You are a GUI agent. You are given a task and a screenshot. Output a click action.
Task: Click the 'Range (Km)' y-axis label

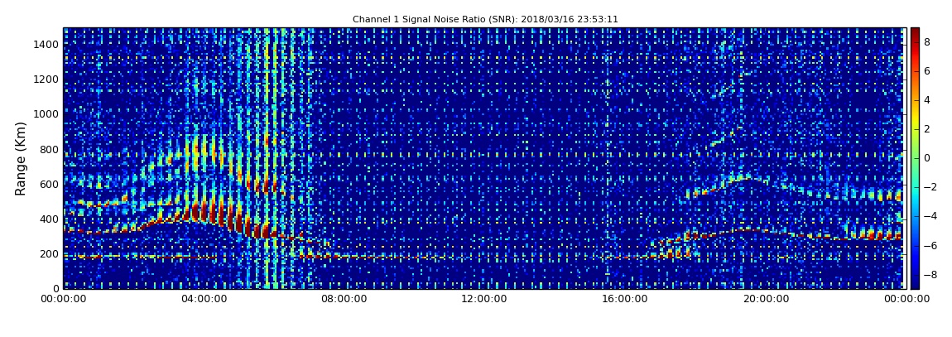click(x=21, y=158)
